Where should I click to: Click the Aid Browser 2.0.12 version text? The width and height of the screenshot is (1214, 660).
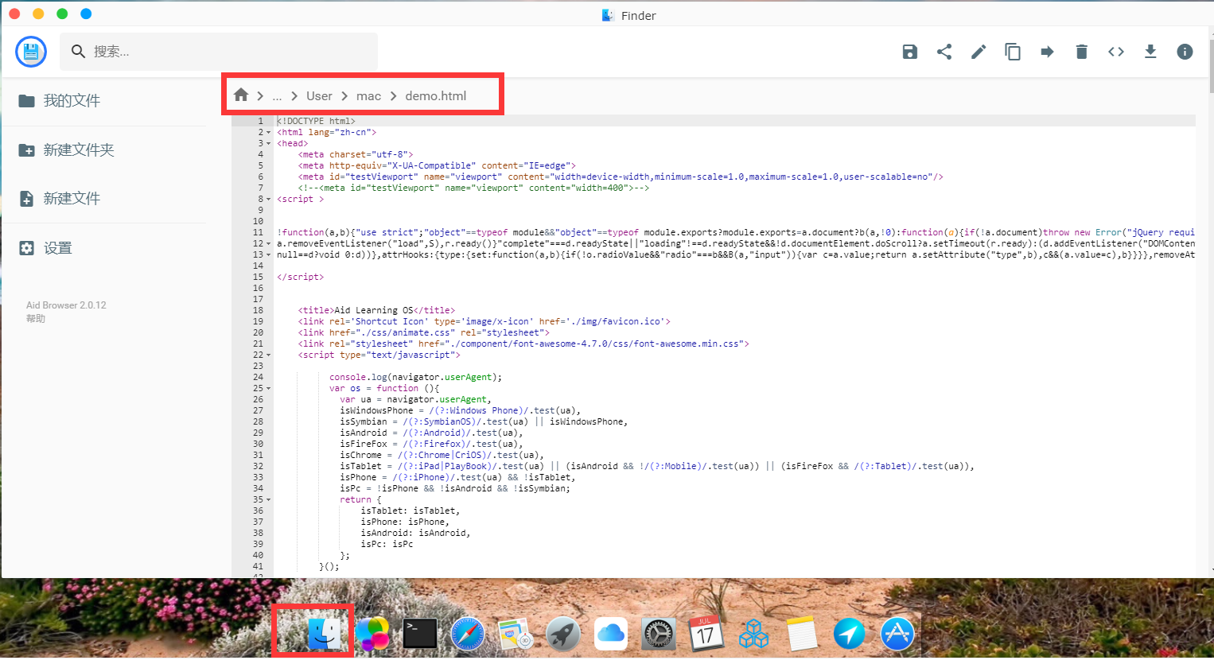tap(66, 305)
